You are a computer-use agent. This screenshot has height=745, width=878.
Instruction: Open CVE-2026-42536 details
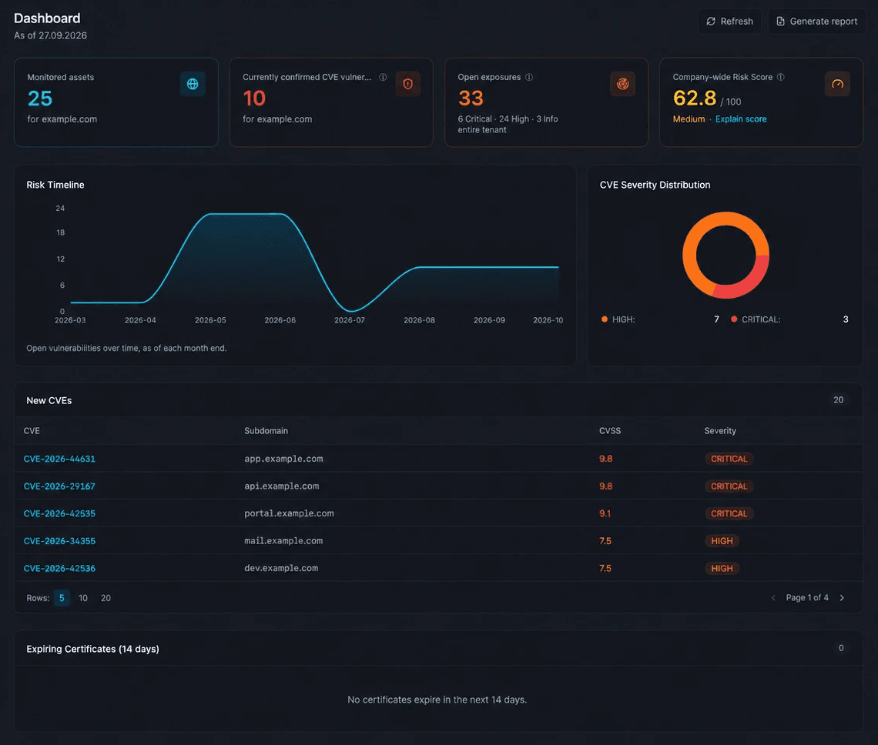coord(59,568)
